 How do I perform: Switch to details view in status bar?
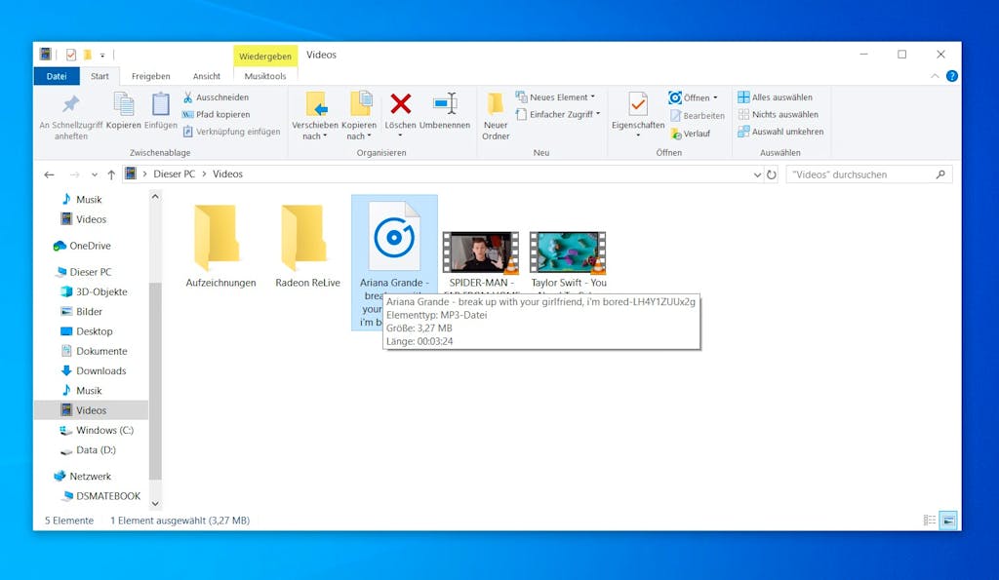tap(930, 521)
